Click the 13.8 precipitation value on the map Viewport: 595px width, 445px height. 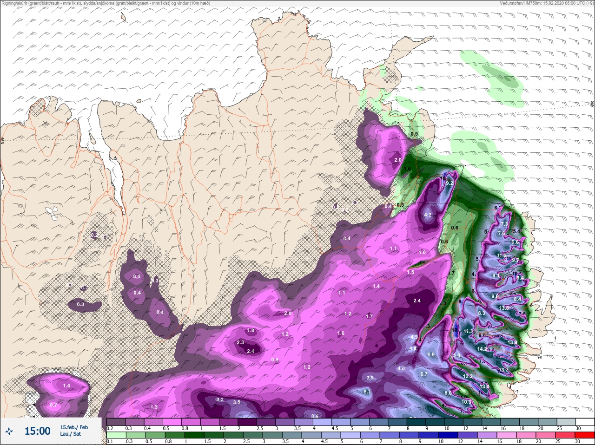[x=504, y=308]
